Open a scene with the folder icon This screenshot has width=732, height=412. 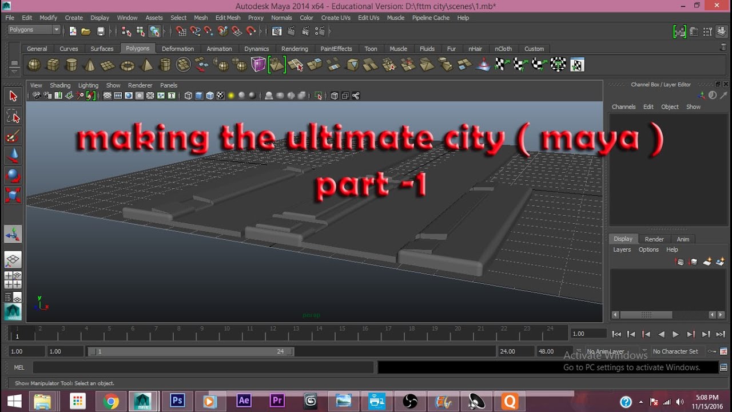click(86, 31)
